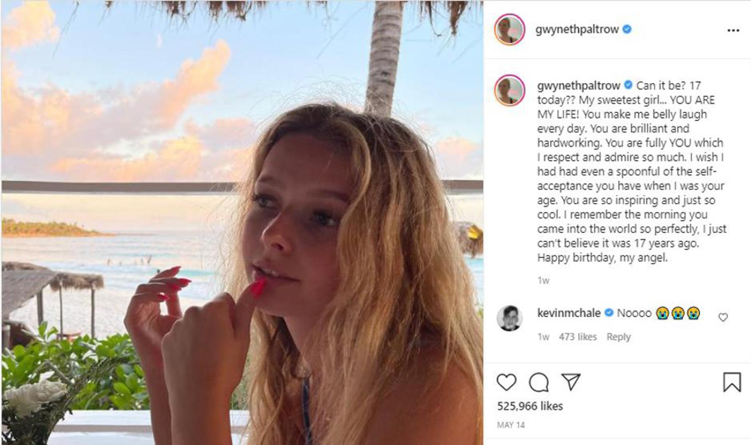Click the verified badge in post header
The width and height of the screenshot is (751, 445).
[x=627, y=29]
